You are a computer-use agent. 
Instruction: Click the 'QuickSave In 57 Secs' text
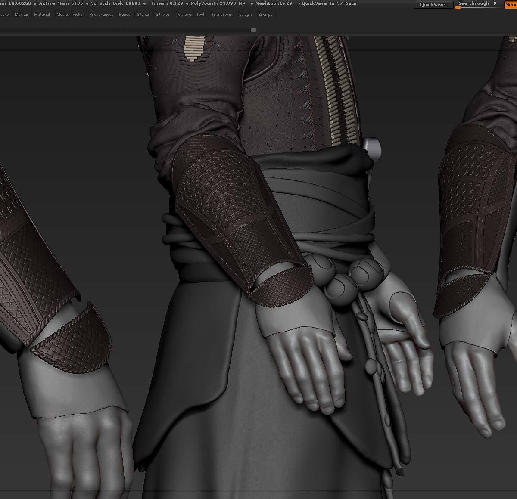[329, 3]
